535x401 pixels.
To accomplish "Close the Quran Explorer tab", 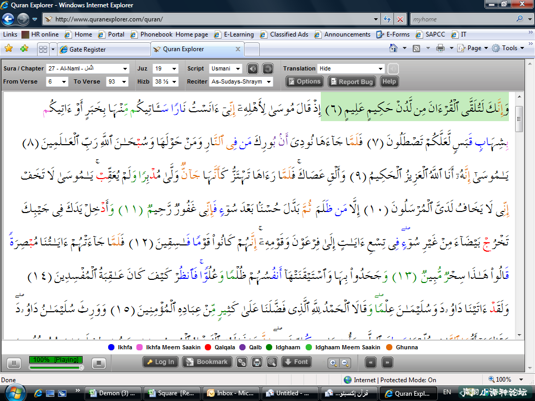I will coord(238,49).
